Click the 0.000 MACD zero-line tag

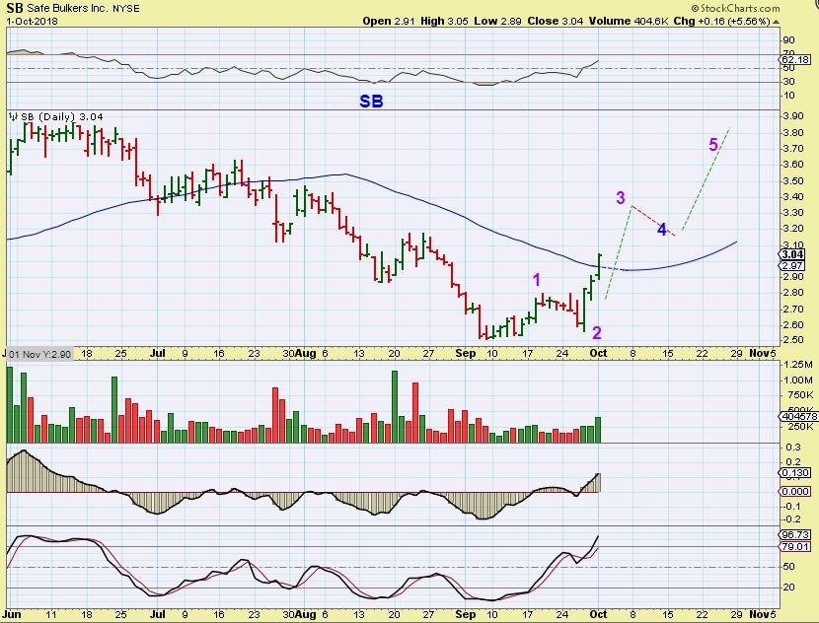[x=796, y=492]
